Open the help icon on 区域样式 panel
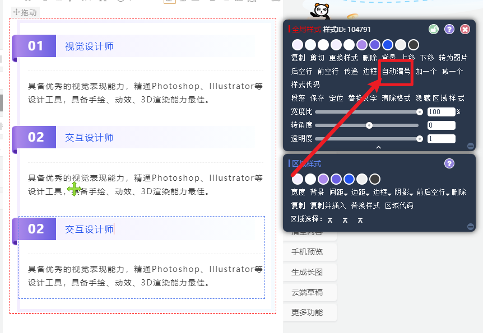This screenshot has width=483, height=333. click(x=449, y=165)
